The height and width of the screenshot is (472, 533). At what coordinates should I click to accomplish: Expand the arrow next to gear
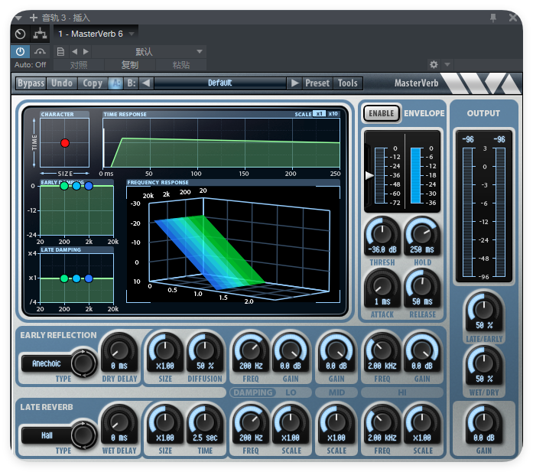(447, 64)
